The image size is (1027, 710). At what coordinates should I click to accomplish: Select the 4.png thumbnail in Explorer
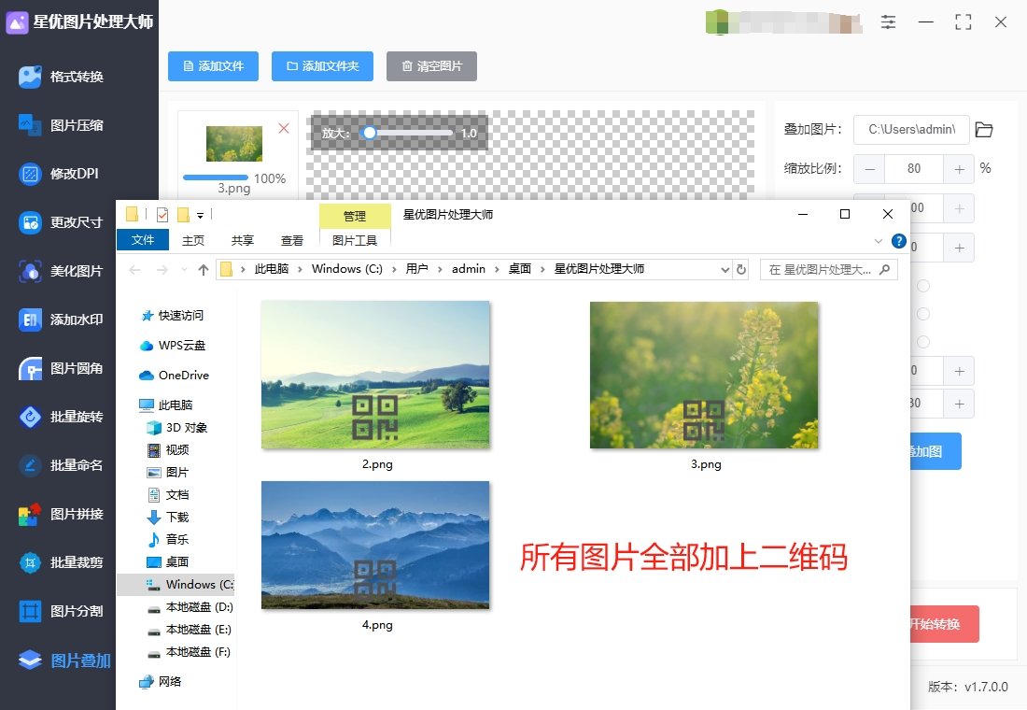[x=375, y=546]
